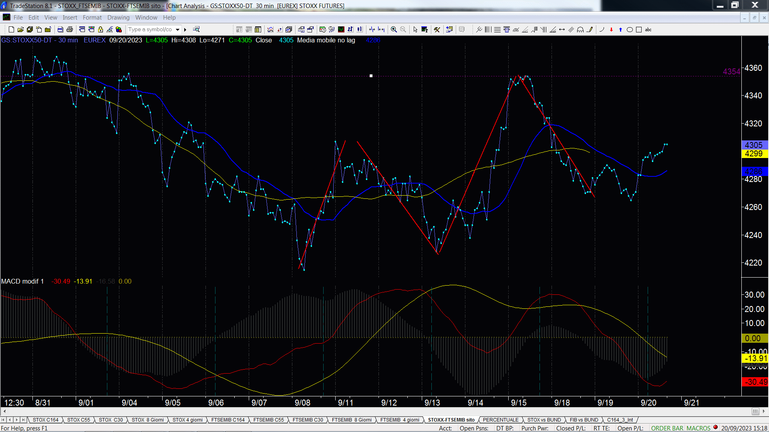Open the Edit menu
The image size is (769, 432).
(34, 18)
